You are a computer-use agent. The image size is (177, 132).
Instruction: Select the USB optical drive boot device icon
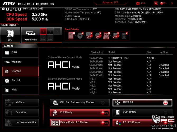tap(98, 35)
